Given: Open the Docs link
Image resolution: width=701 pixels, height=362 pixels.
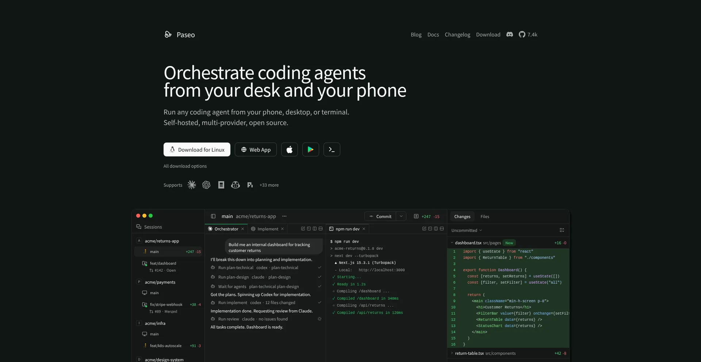Looking at the screenshot, I should tap(433, 35).
